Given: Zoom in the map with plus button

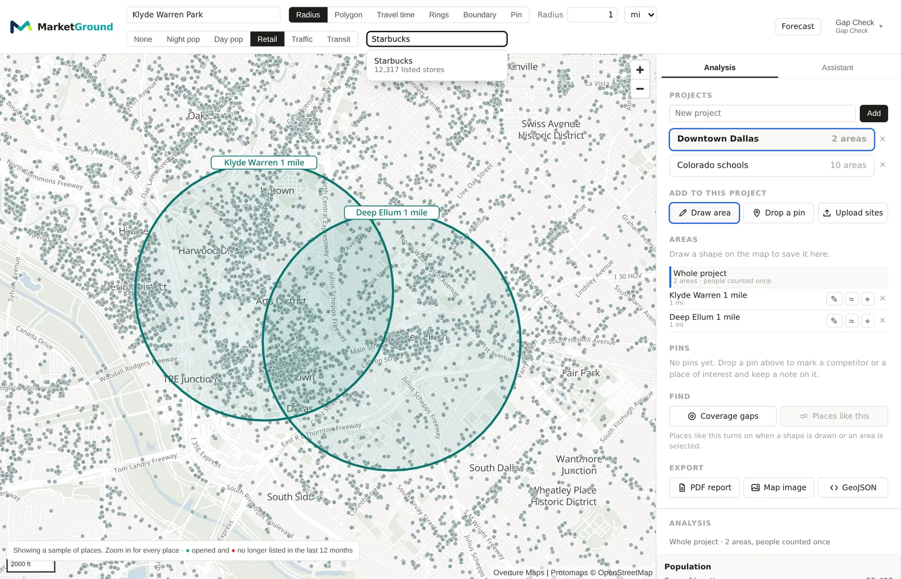Looking at the screenshot, I should click(x=640, y=70).
